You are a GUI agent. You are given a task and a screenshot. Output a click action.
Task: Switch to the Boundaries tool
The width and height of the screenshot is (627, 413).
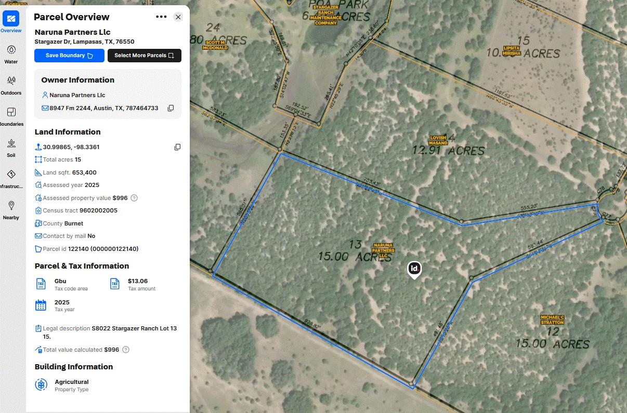point(11,116)
